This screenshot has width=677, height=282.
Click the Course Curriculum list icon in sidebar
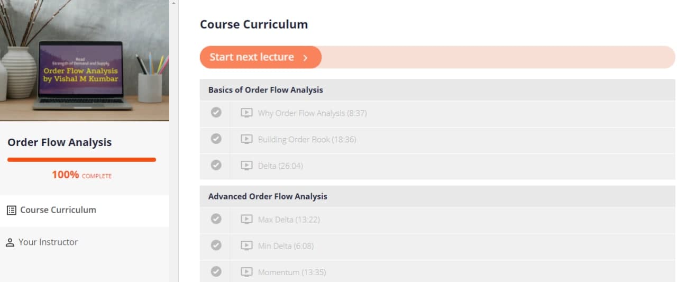[11, 210]
